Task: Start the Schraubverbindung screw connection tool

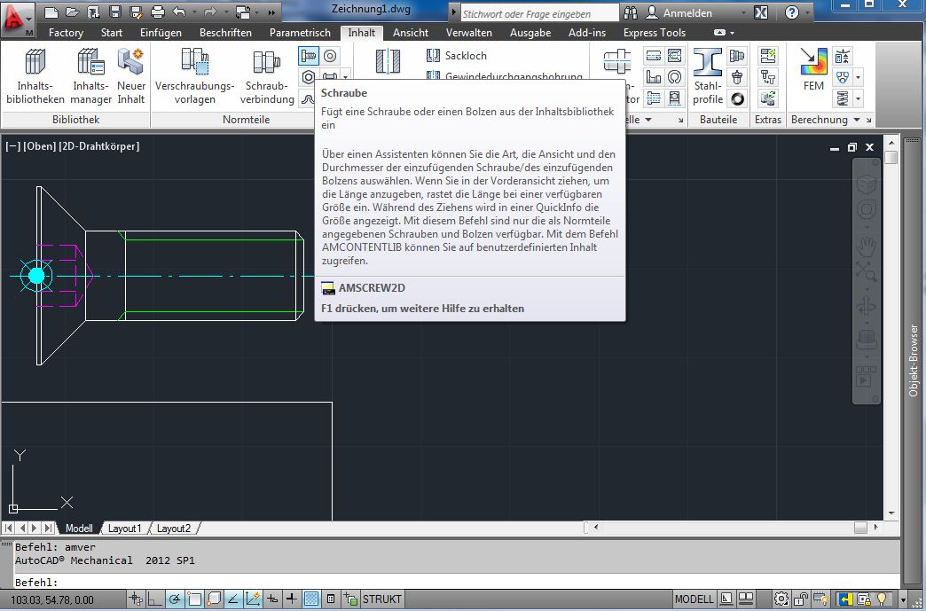Action: click(x=267, y=77)
